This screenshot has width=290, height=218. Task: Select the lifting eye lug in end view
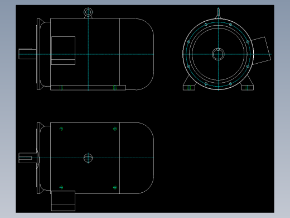(x=218, y=13)
